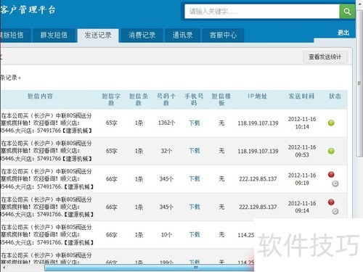Click the 查看发送统计 button
Image resolution: width=363 pixels, height=272 pixels.
325,57
